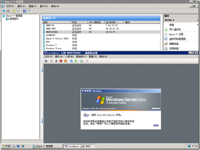This screenshot has width=200, height=150.
Task: Open 虚拟网络管理器... action link
Action: (179, 39)
